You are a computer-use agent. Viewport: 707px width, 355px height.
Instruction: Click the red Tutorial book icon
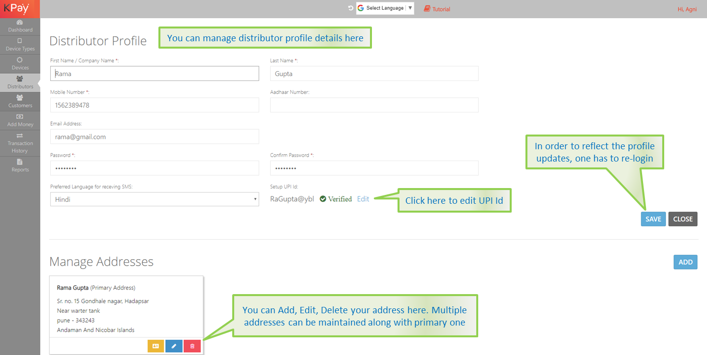click(x=427, y=9)
